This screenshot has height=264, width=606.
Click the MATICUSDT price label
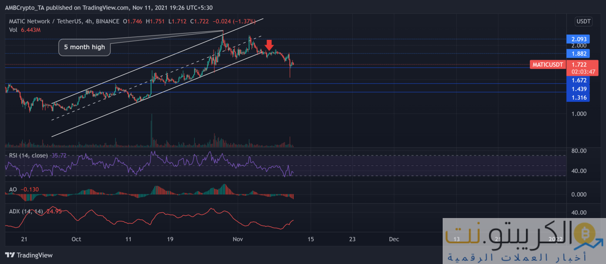[x=548, y=64]
